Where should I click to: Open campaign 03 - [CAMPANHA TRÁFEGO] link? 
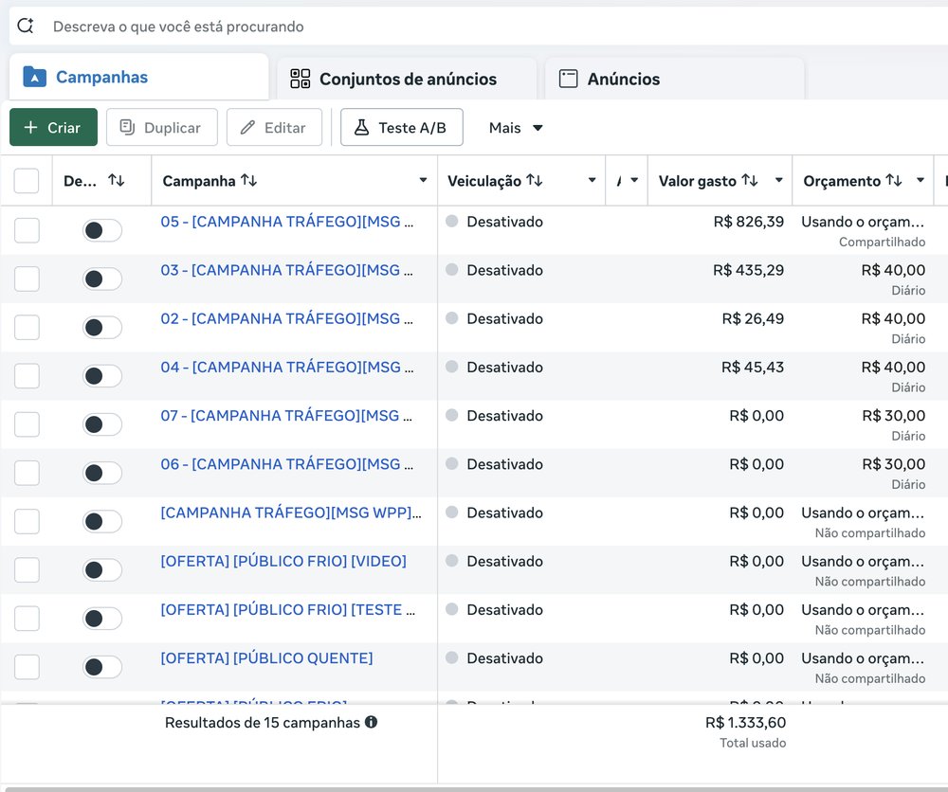(x=287, y=270)
